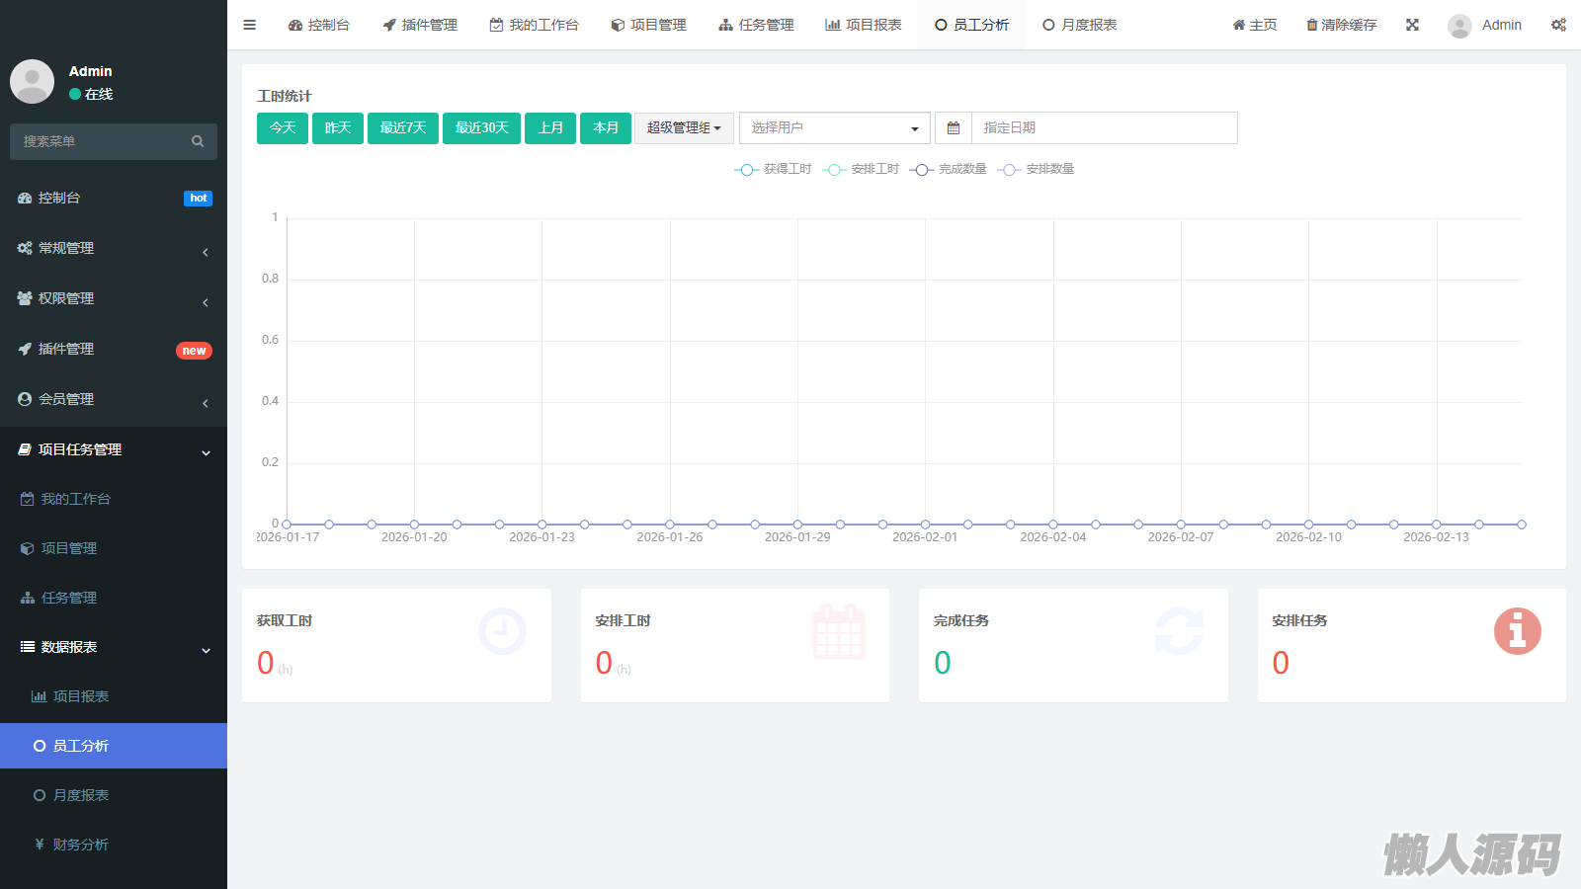Switch to the 月度报表 top tab

(1079, 25)
